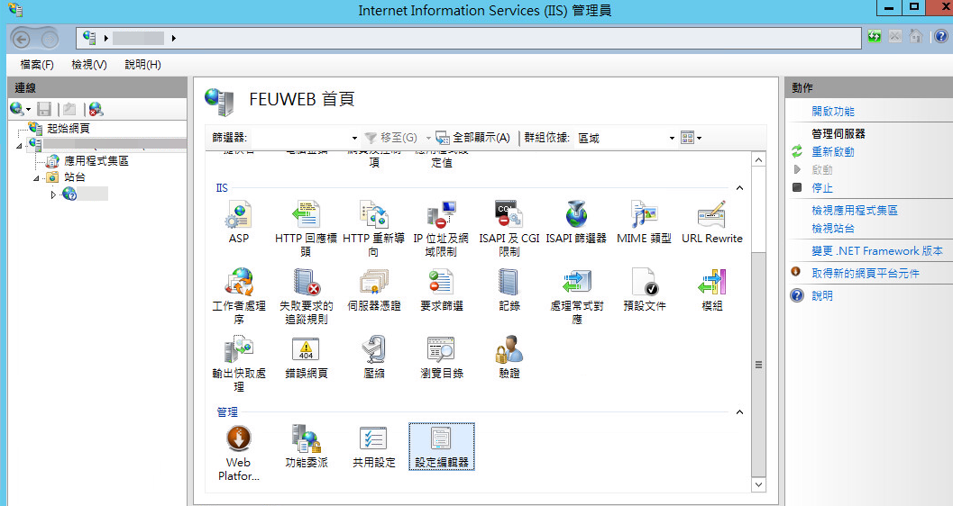Select 應用程式集區 tree item
This screenshot has height=506, width=953.
[x=96, y=161]
